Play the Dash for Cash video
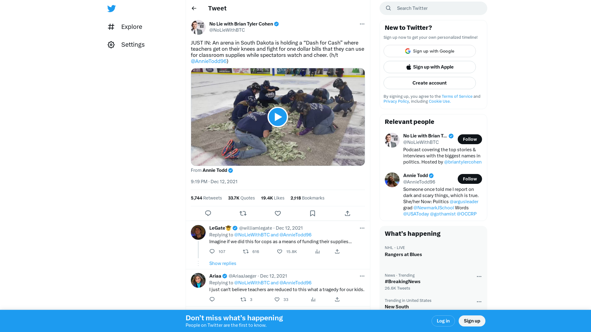591x332 pixels. pyautogui.click(x=278, y=117)
